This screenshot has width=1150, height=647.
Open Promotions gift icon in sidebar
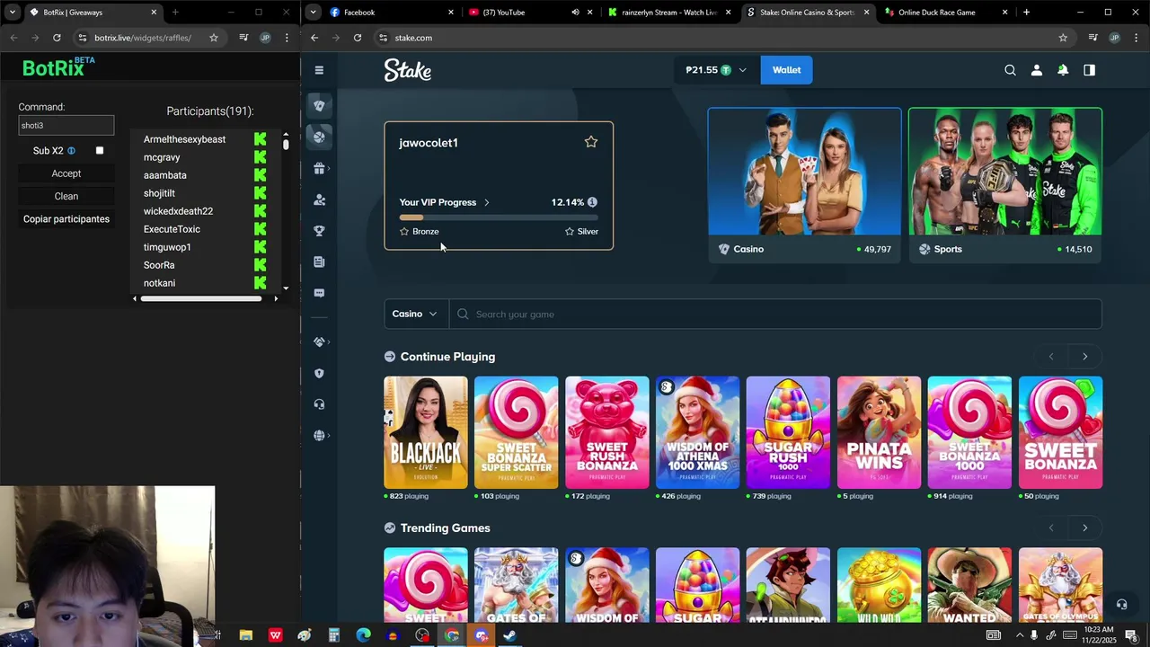tap(319, 169)
